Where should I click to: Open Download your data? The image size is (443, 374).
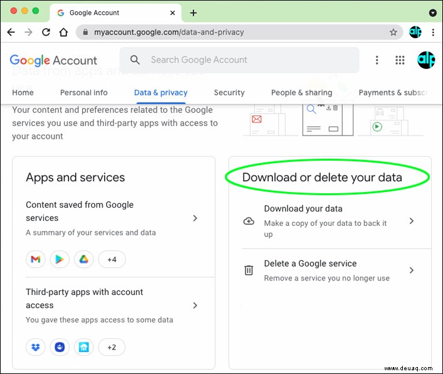click(x=330, y=221)
